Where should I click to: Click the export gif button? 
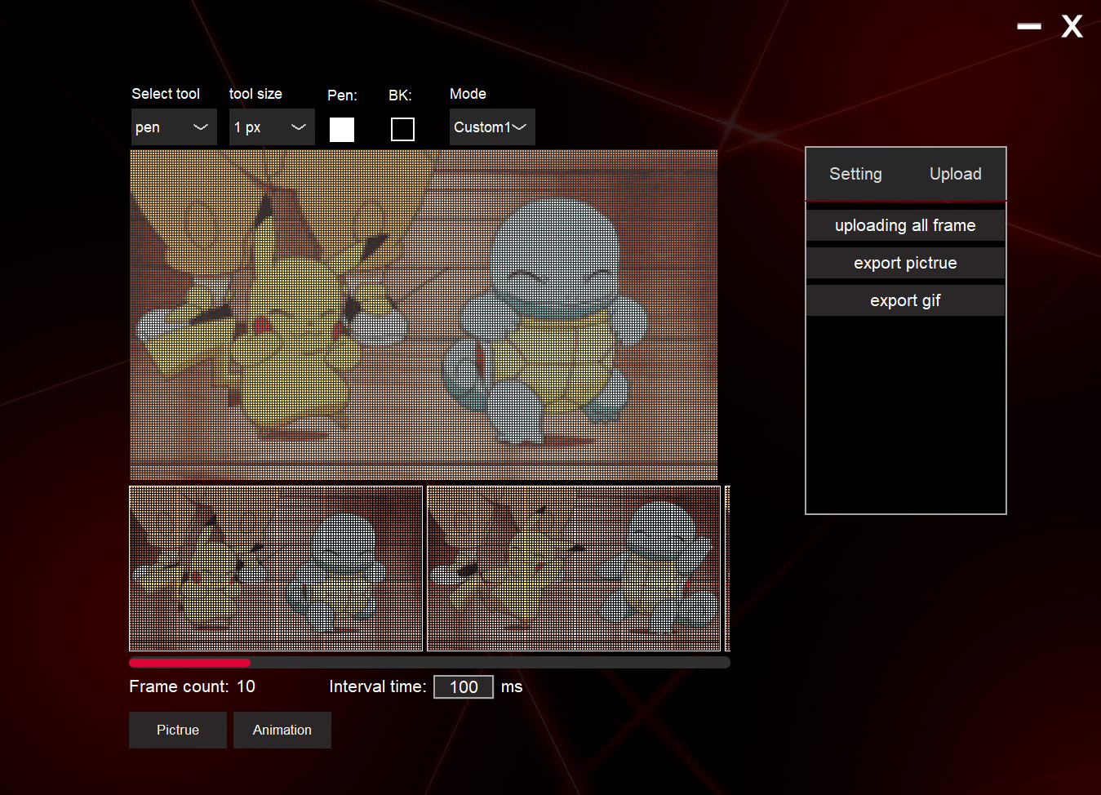tap(905, 300)
